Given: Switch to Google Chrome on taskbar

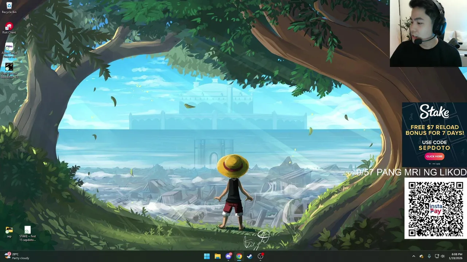Looking at the screenshot, I should point(239,256).
